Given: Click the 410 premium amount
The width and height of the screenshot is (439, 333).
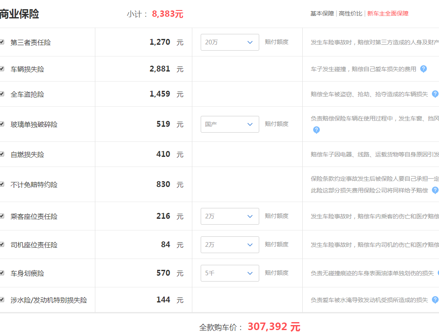Looking at the screenshot, I should [x=163, y=154].
